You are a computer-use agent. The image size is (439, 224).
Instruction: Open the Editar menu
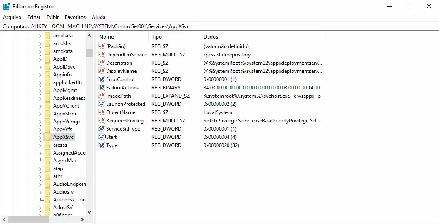[x=34, y=17]
